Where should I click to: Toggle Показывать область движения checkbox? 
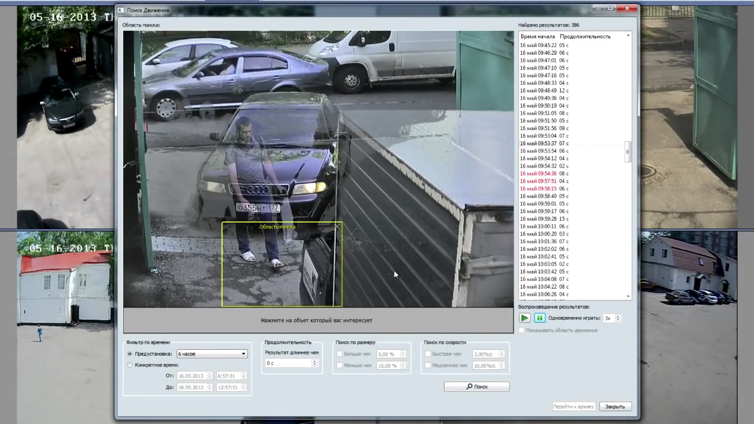(522, 330)
